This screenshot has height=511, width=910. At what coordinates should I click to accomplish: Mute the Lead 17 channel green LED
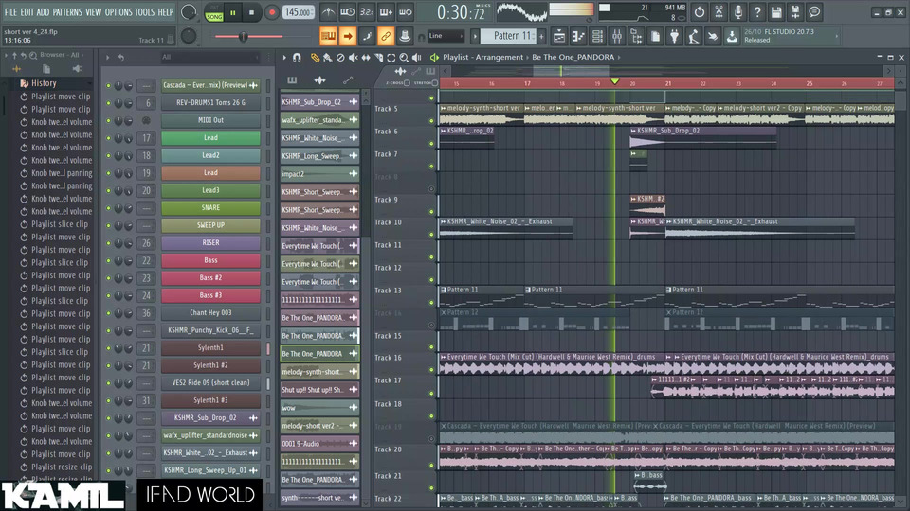[108, 138]
